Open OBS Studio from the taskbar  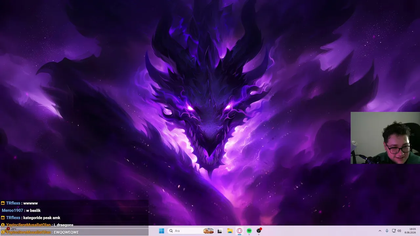(x=259, y=231)
